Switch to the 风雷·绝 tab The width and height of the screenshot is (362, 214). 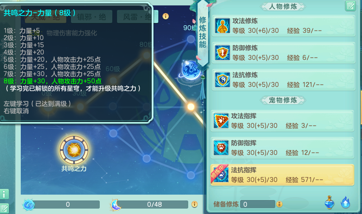[x=137, y=17]
